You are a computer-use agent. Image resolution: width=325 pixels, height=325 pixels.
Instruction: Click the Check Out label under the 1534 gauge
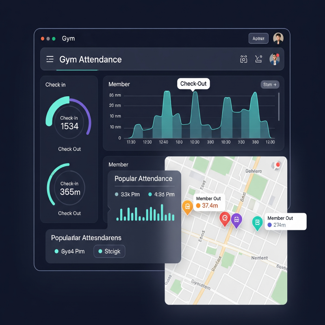(69, 149)
